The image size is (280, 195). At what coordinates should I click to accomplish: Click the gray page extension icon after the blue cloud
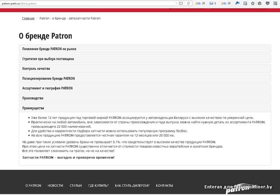(245, 3)
